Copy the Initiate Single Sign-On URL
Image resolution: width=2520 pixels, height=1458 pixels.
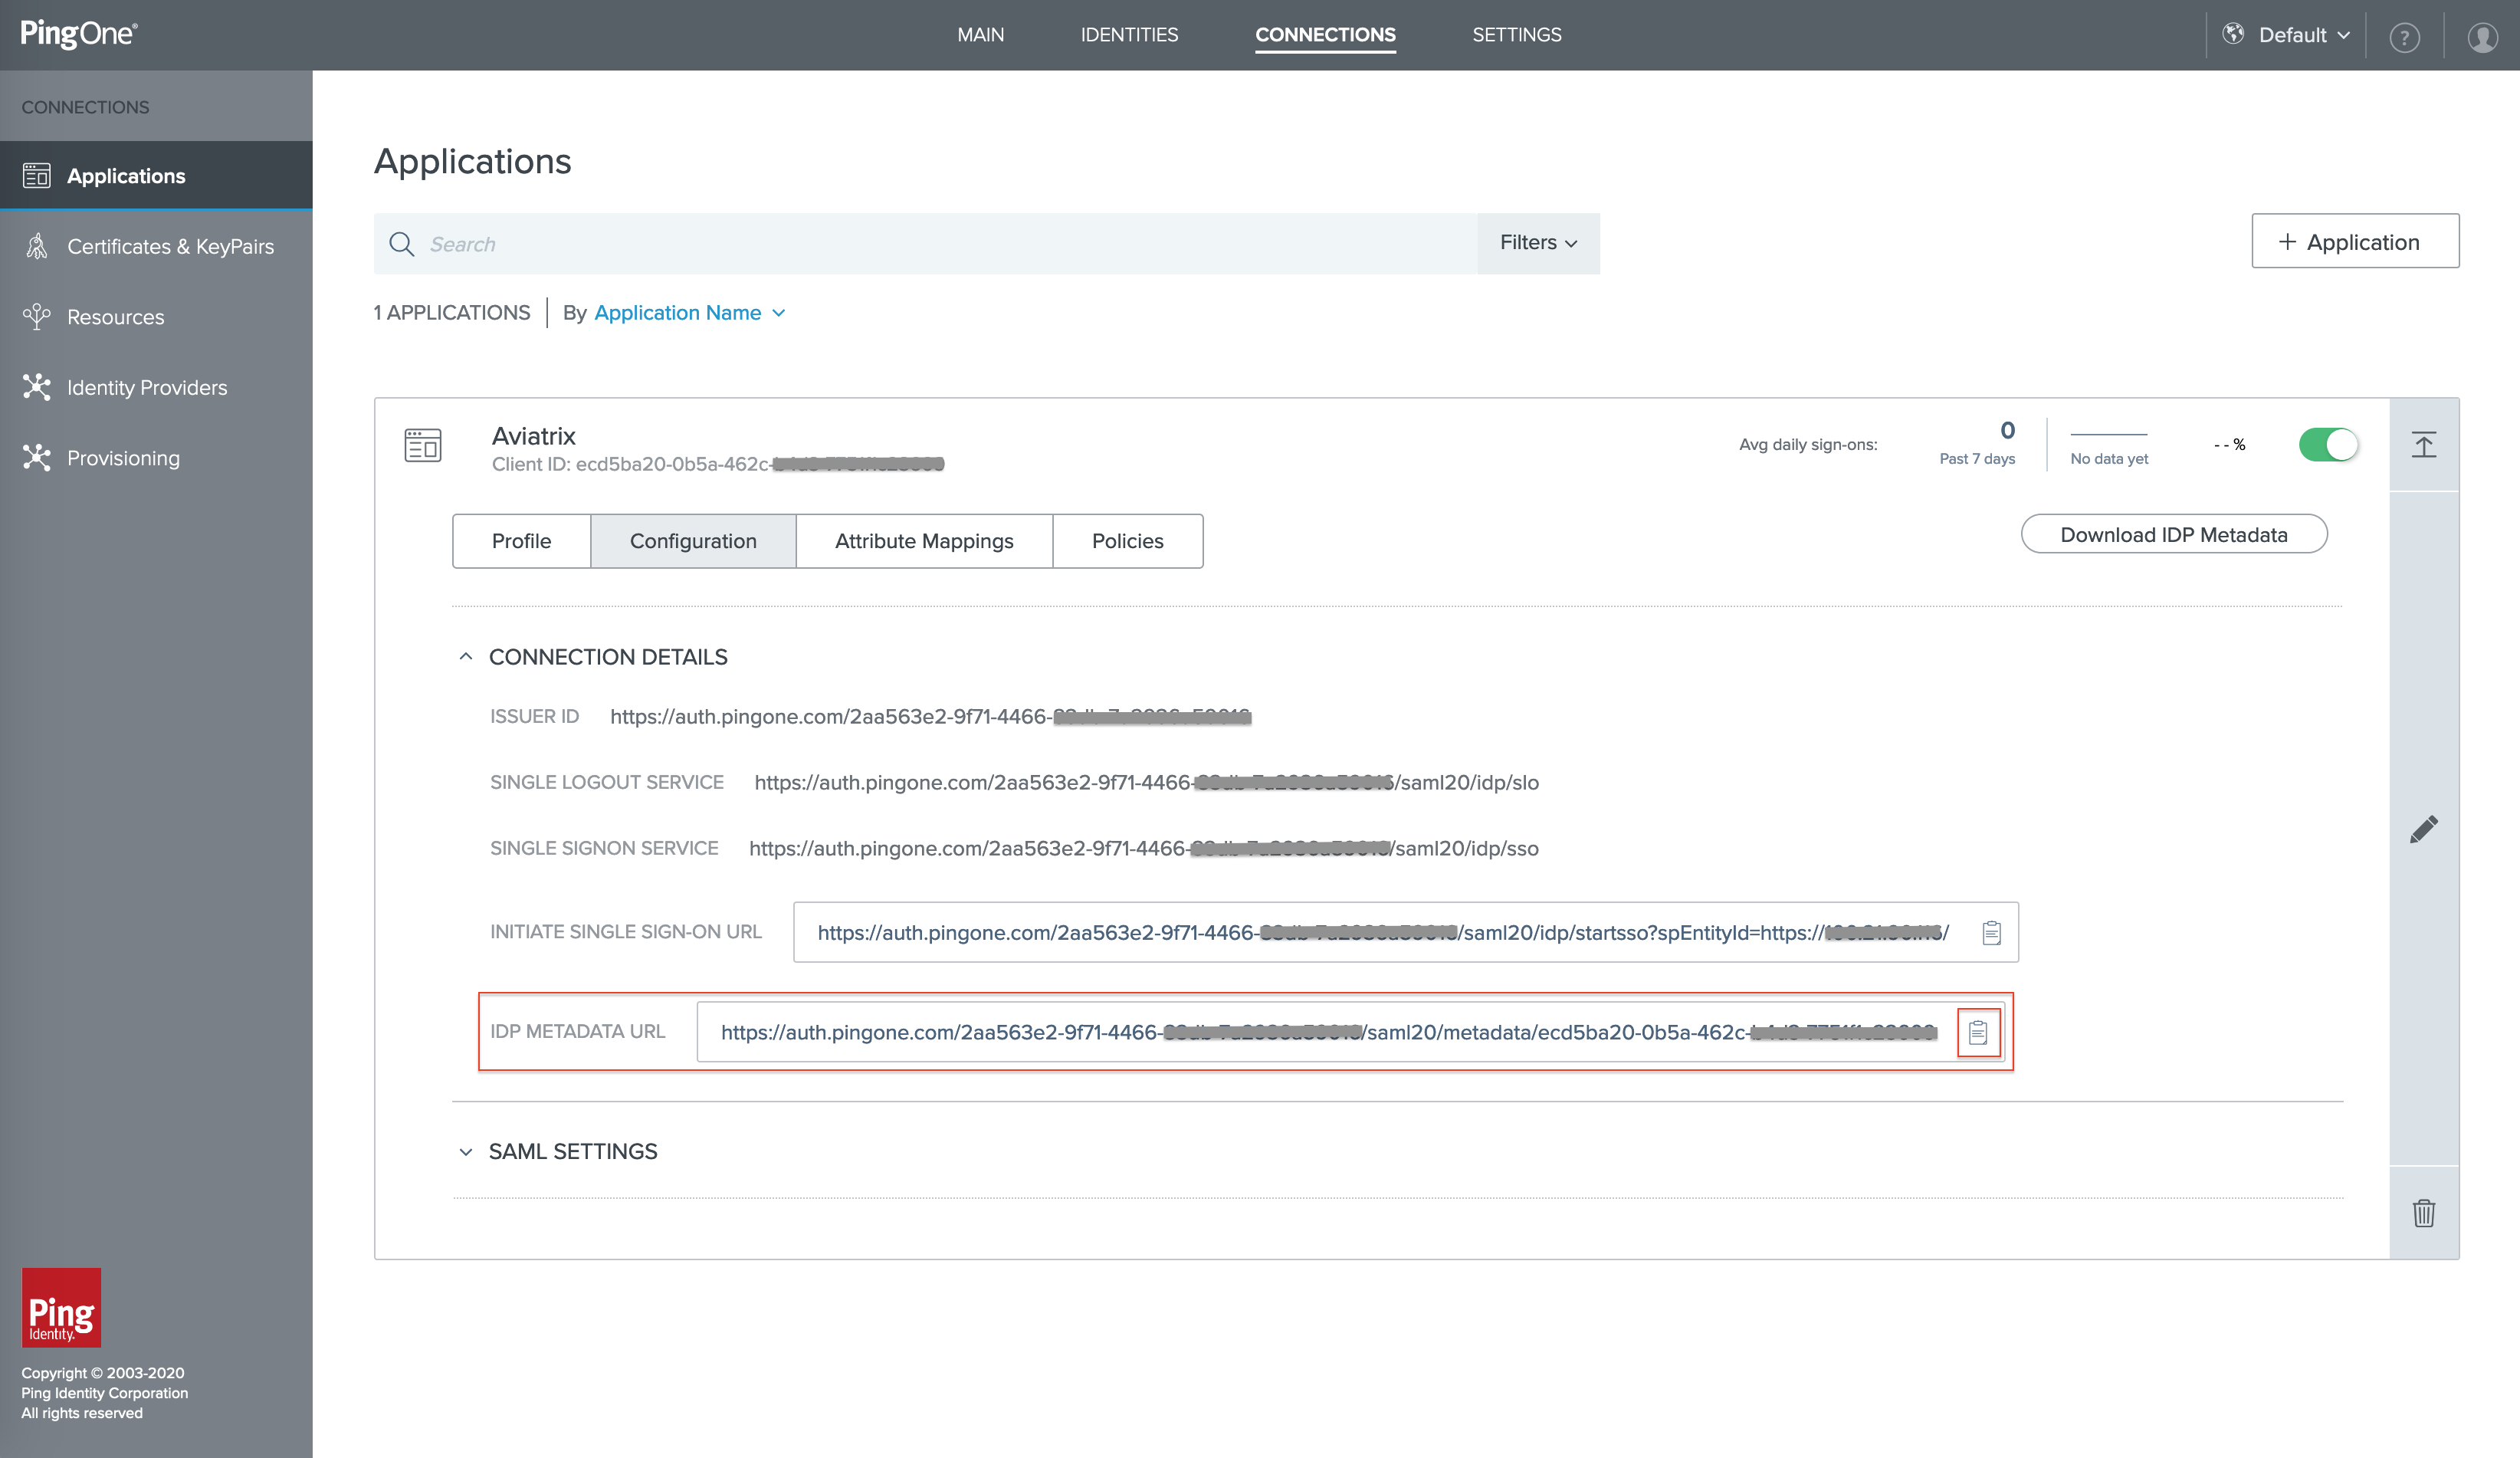click(x=1991, y=932)
